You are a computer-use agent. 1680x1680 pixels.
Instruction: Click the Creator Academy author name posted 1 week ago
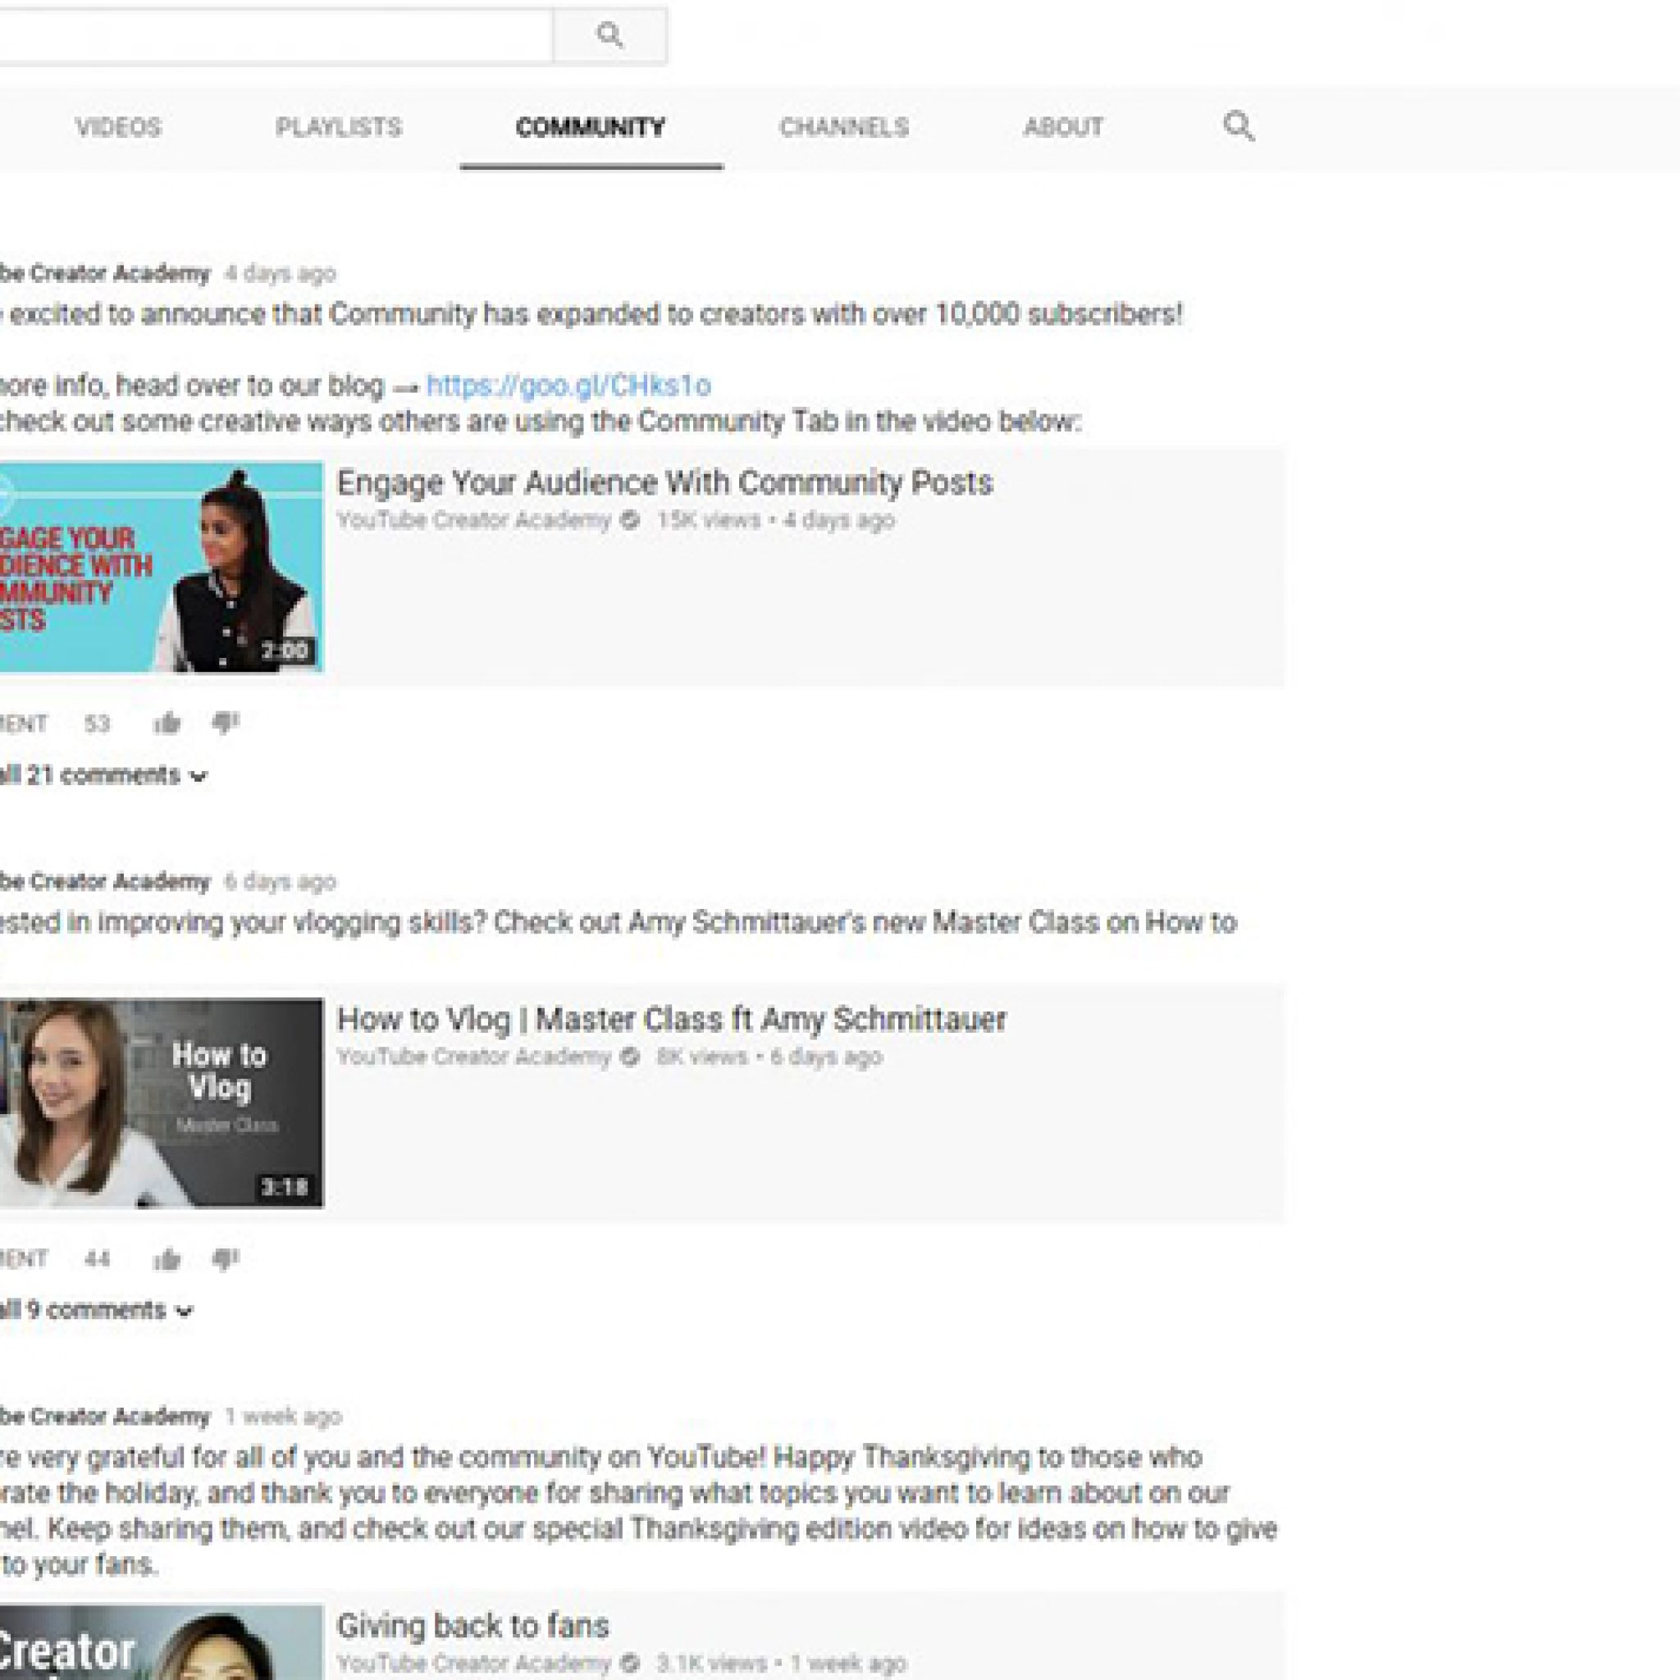pyautogui.click(x=104, y=1417)
